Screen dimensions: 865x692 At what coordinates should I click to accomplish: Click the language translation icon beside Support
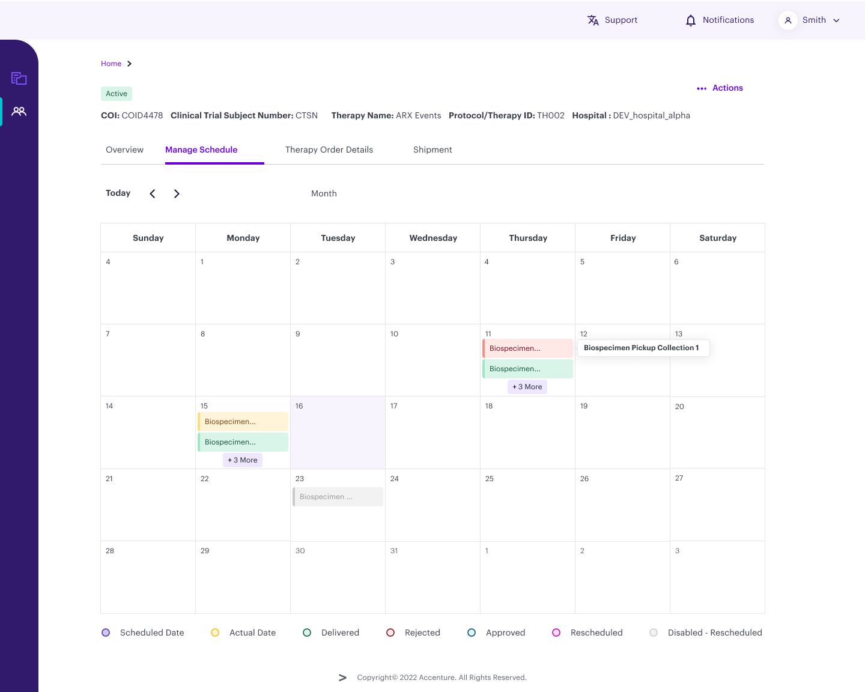coord(593,20)
